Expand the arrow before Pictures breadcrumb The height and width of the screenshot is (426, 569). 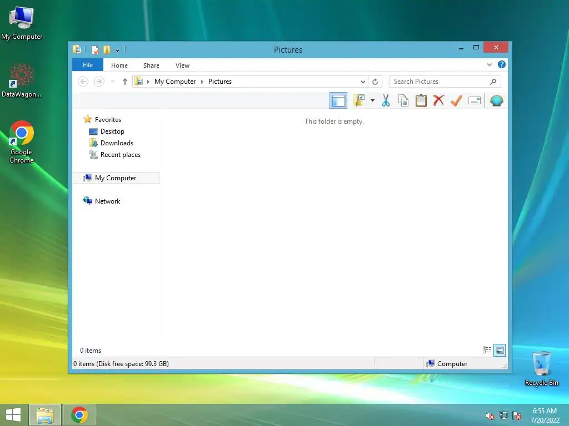click(x=202, y=82)
